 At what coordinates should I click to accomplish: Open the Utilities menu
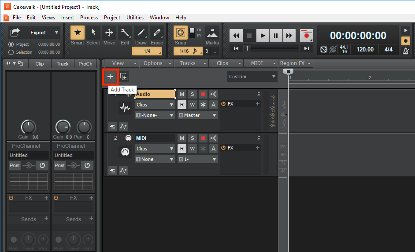tap(135, 18)
